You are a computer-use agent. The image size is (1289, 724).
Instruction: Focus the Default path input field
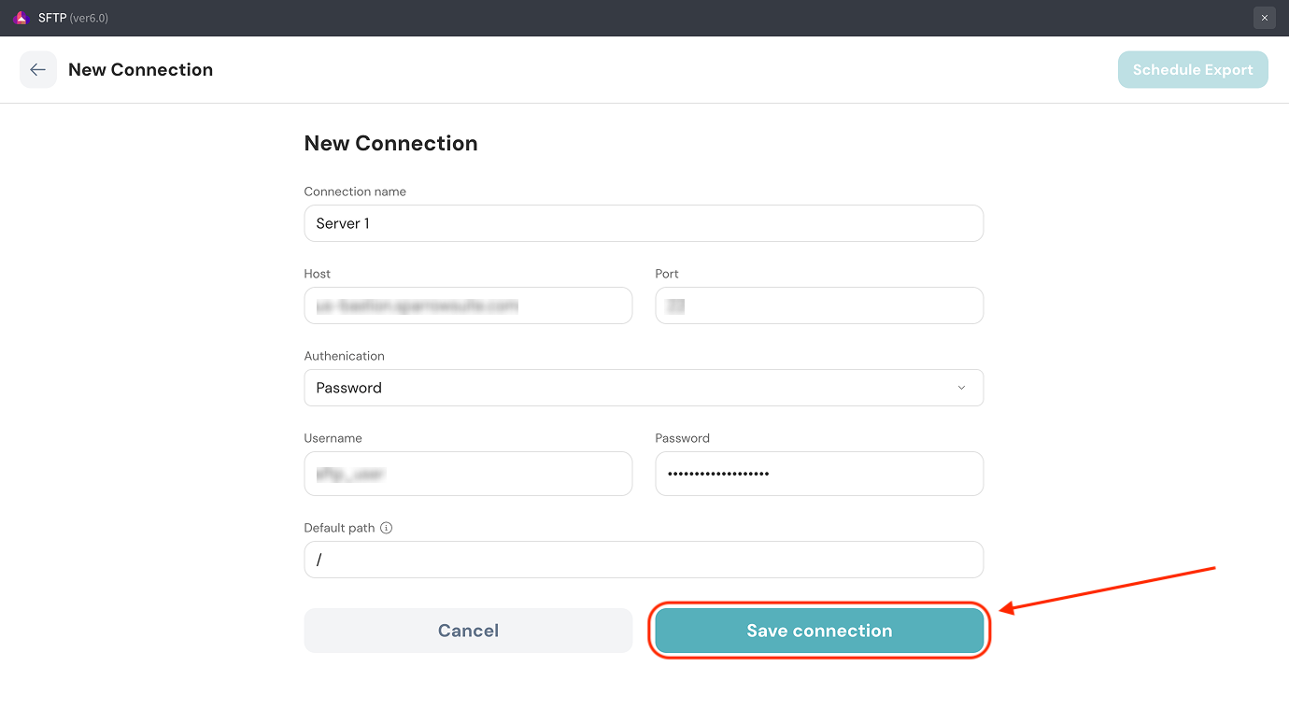click(644, 560)
